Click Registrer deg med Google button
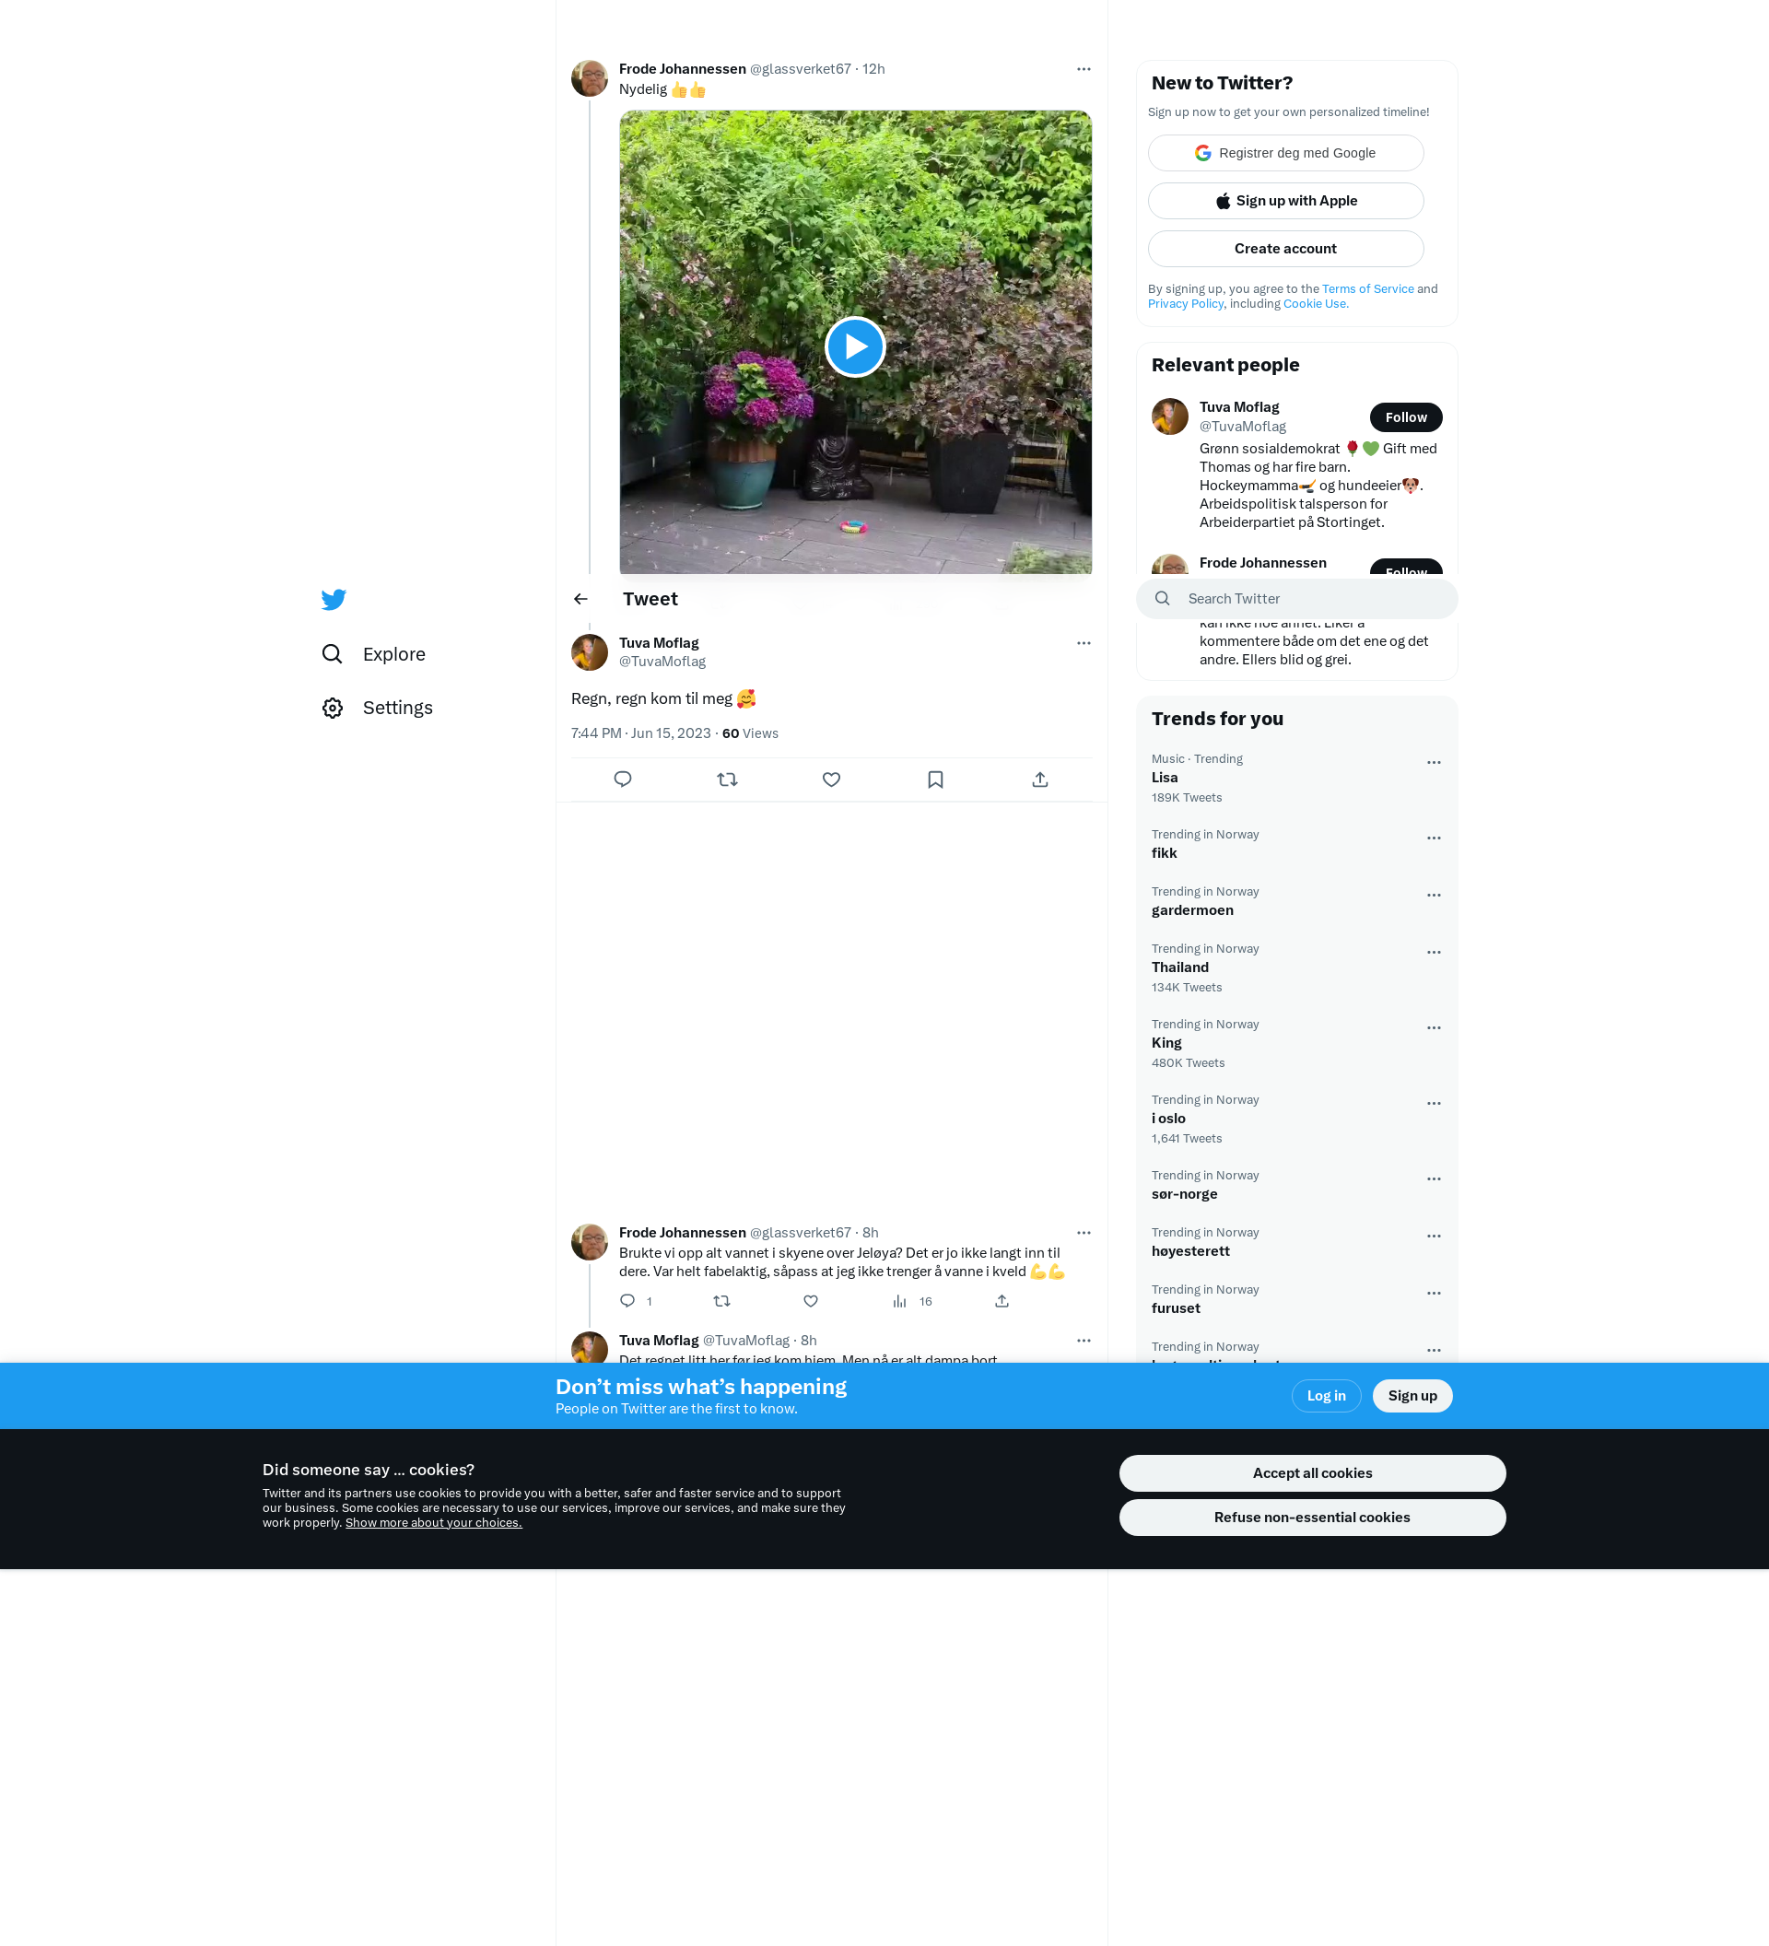This screenshot has height=1946, width=1769. point(1284,154)
